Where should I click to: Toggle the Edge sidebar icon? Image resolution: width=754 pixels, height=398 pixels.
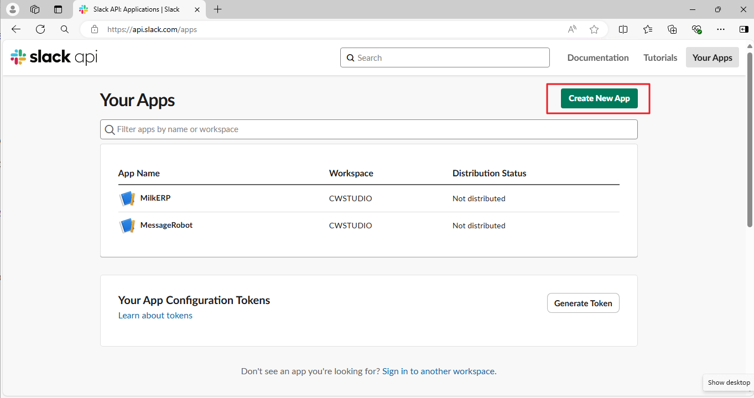(744, 29)
